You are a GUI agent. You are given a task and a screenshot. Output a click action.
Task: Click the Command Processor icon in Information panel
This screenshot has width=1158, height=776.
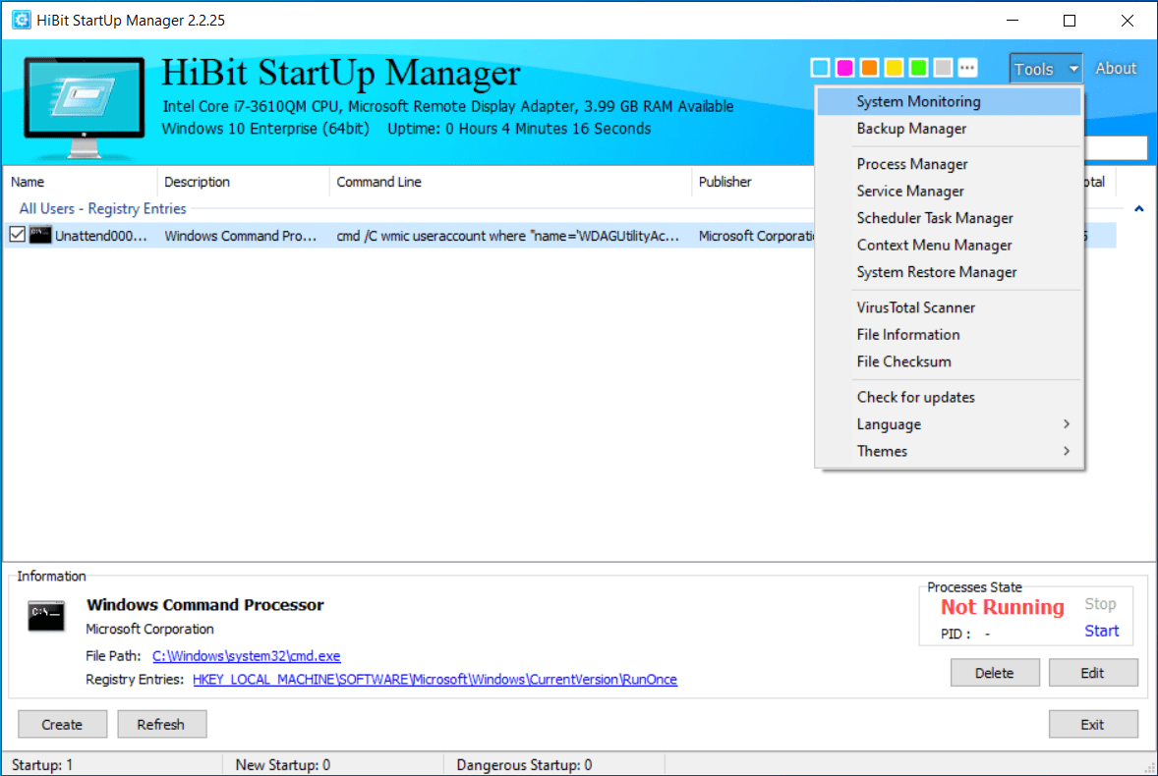(46, 615)
